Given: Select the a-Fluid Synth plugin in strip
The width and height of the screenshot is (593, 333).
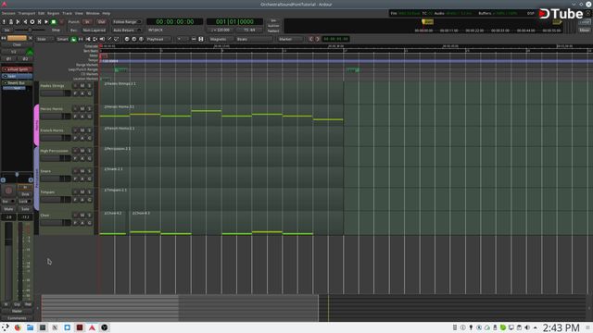Looking at the screenshot, I should (x=17, y=69).
